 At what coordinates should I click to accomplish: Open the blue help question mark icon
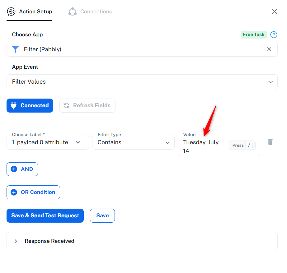pos(274,35)
